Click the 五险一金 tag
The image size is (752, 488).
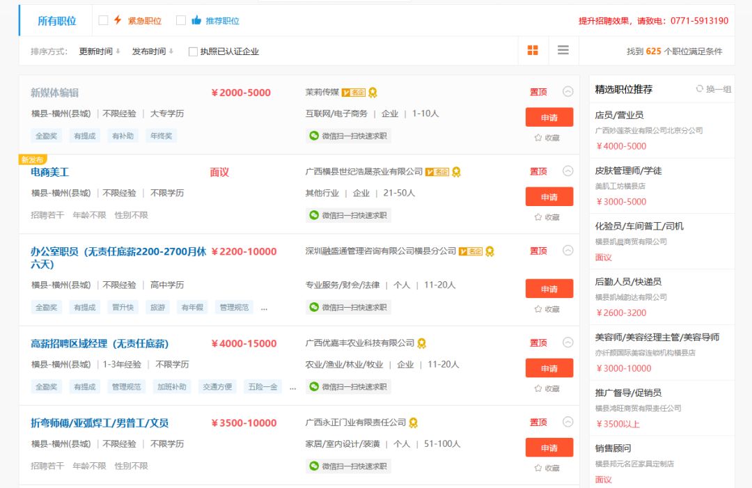(x=263, y=387)
